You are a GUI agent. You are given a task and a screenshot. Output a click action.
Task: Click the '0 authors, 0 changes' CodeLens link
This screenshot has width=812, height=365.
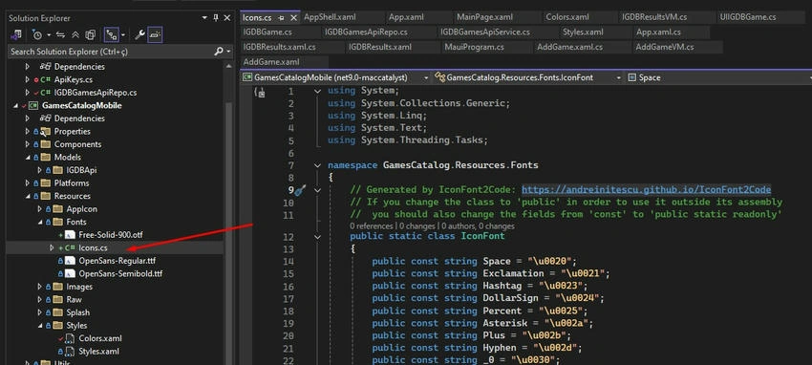479,226
